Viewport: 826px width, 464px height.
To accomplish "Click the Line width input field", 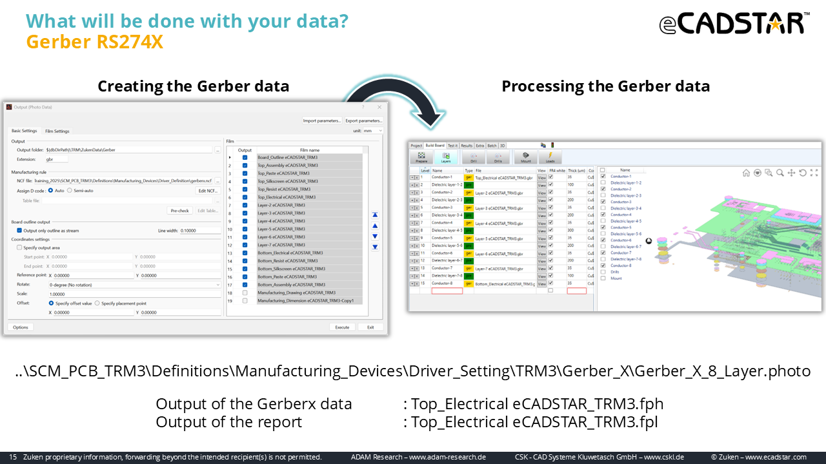I will 200,230.
